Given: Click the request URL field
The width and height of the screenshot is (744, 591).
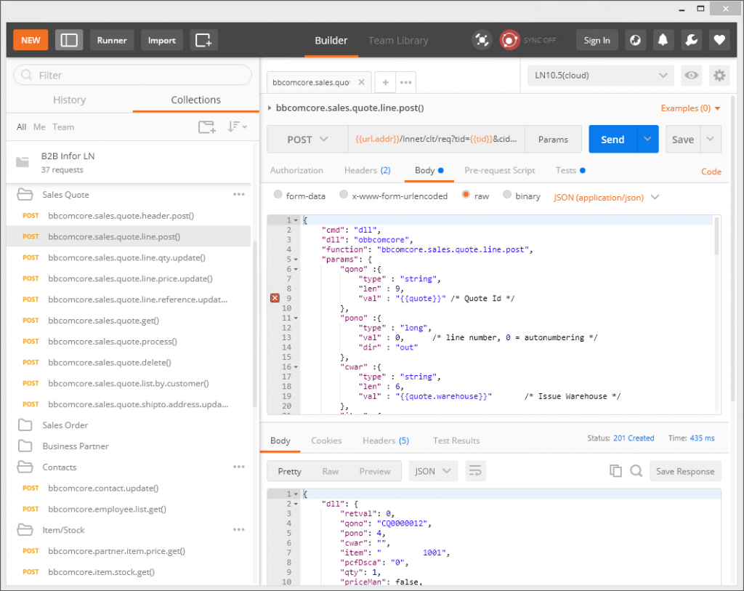Looking at the screenshot, I should [437, 139].
